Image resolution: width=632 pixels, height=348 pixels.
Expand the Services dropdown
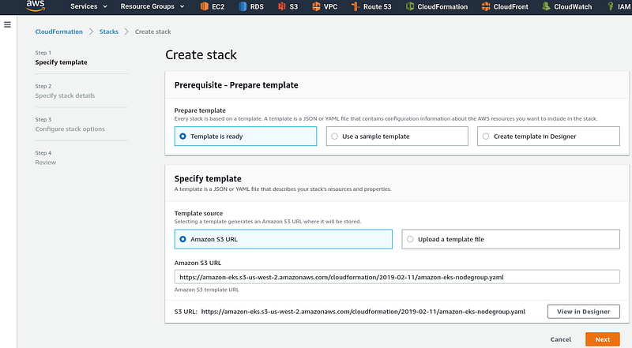click(x=88, y=6)
